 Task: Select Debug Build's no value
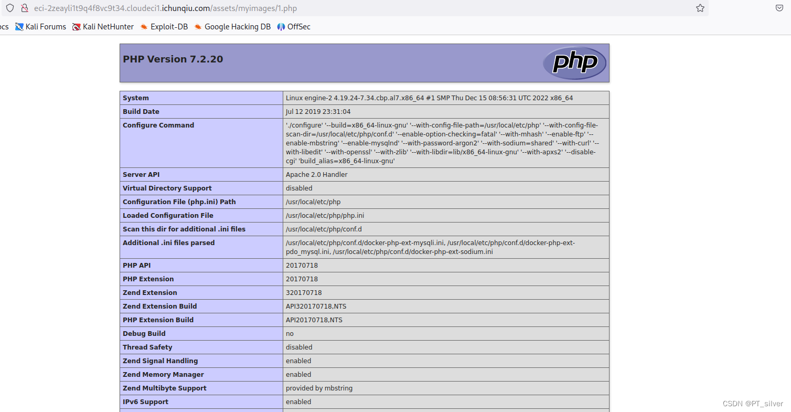(x=290, y=334)
